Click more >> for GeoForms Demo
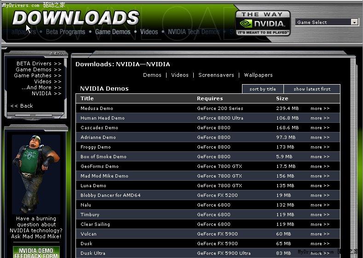Viewport: 363px width, 258px height. 320,166
